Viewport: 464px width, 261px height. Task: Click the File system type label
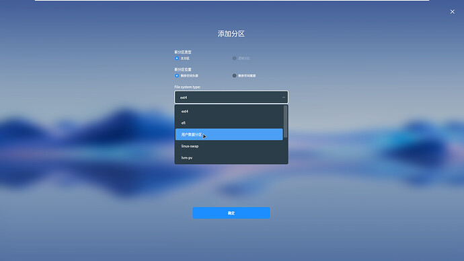[188, 87]
